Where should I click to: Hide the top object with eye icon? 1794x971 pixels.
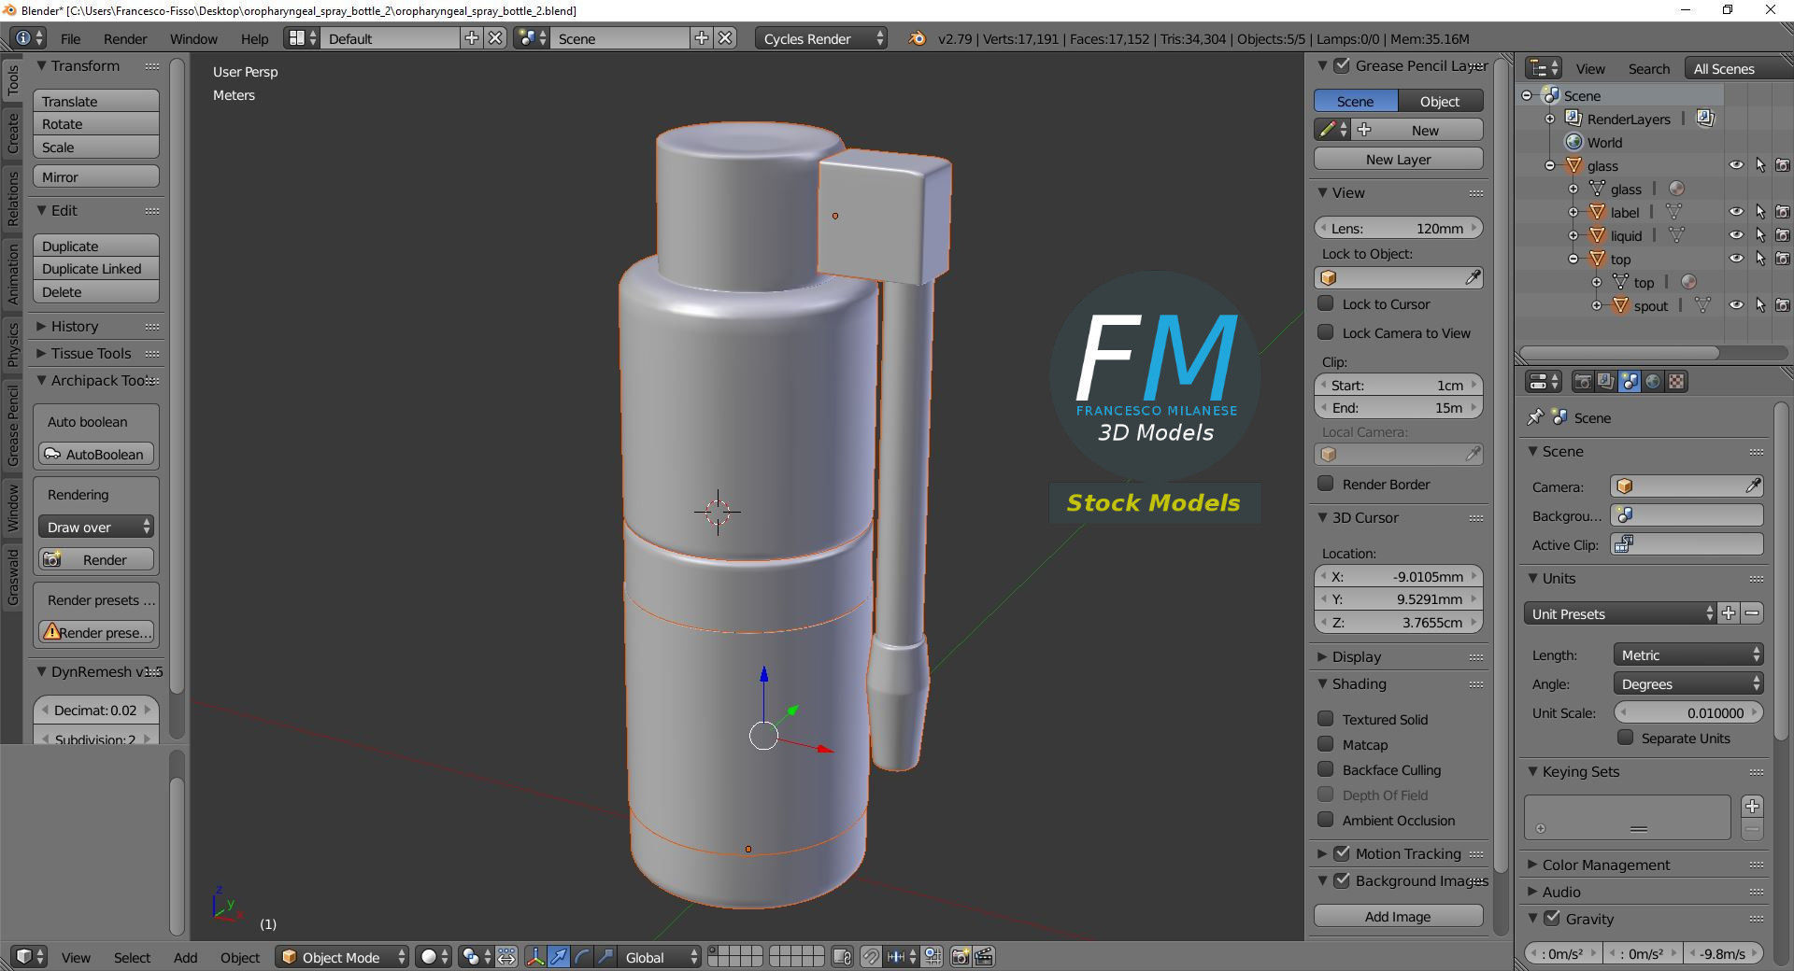1736,259
